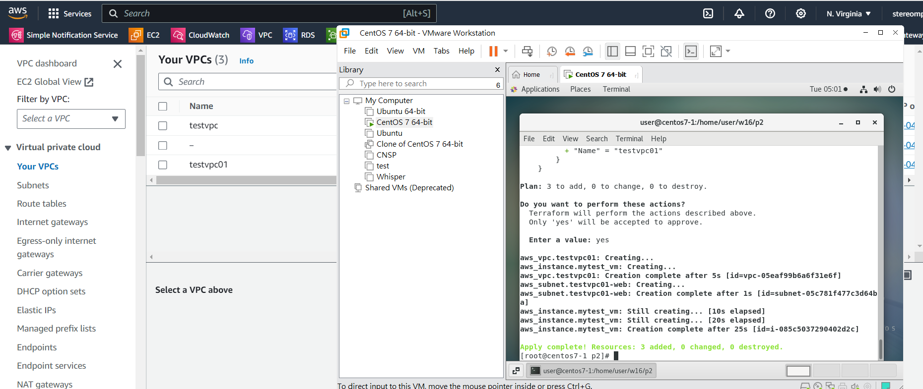Select Ubuntu 64-bit in the library tree
This screenshot has height=389, width=923.
point(400,111)
